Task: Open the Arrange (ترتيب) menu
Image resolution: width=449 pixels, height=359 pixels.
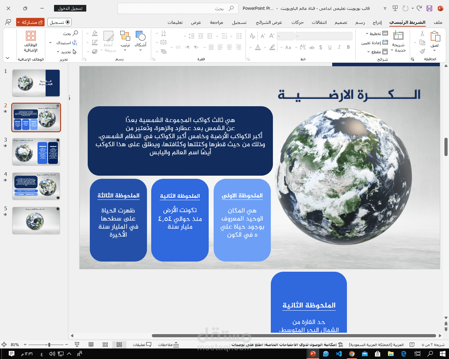Action: point(125,41)
